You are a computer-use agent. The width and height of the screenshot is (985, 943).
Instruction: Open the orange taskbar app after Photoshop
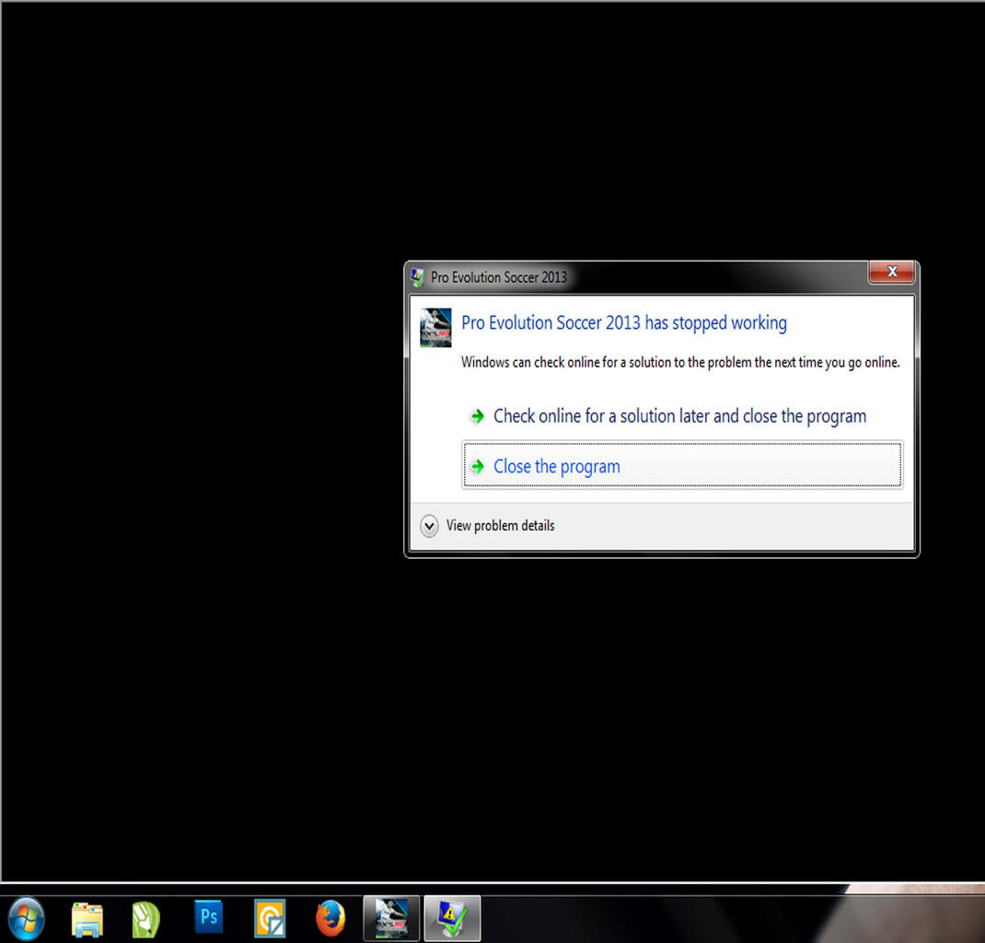pyautogui.click(x=270, y=918)
